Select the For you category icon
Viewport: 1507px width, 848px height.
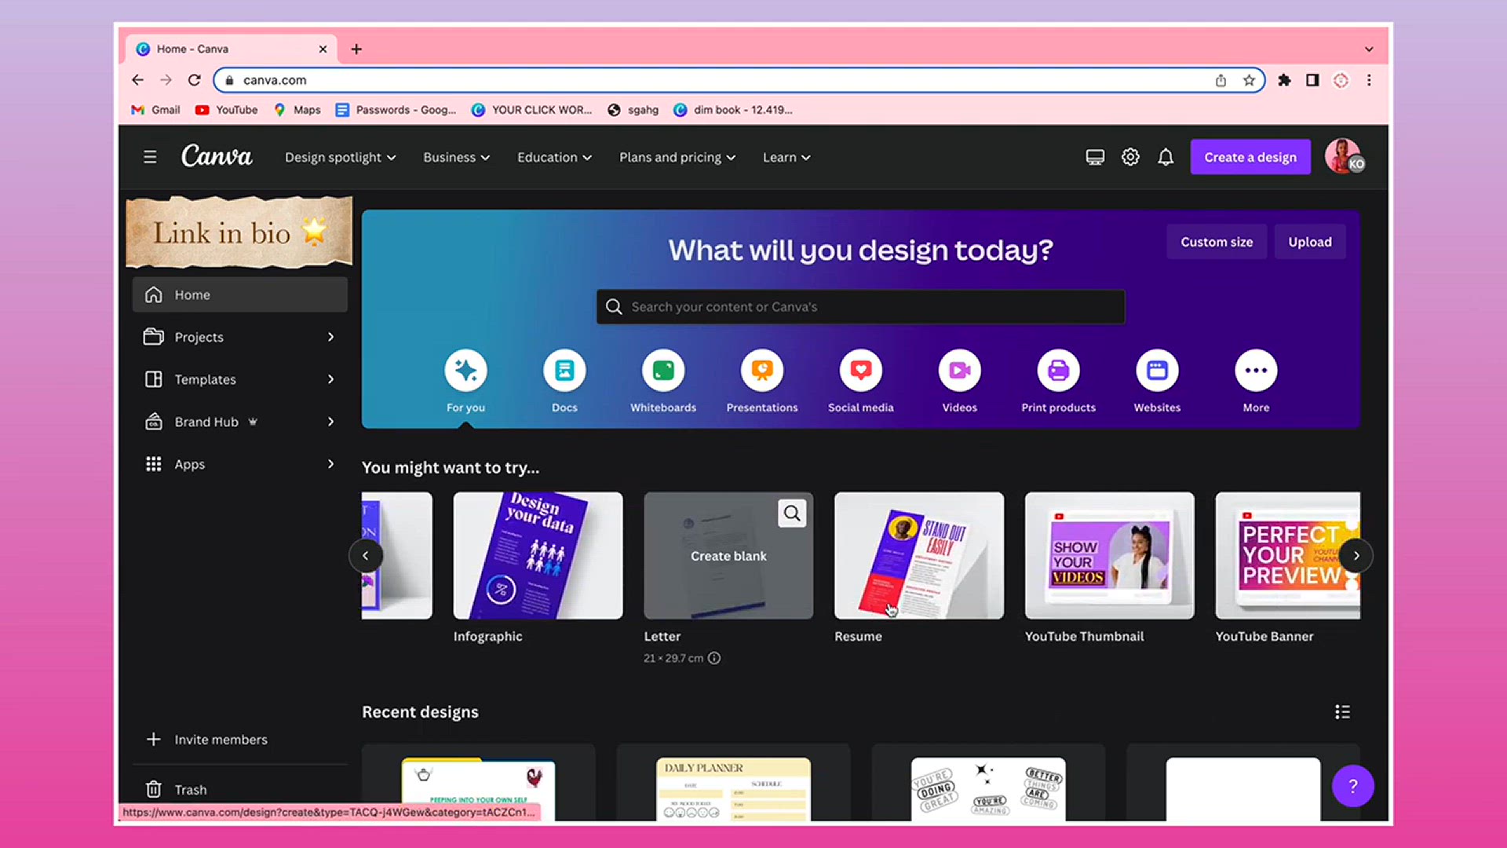pos(465,371)
